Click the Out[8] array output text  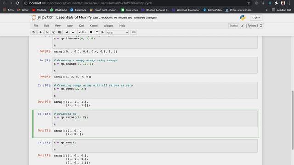click(85, 51)
